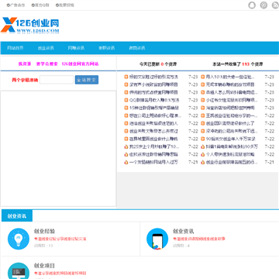Select the 创业资讯 section tab

tap(17, 216)
